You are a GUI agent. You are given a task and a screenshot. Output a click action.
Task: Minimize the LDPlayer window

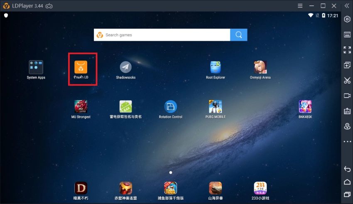click(311, 6)
